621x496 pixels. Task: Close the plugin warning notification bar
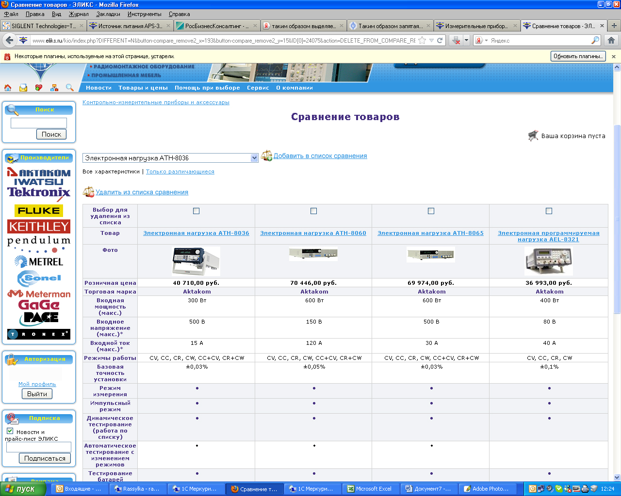[x=613, y=56]
